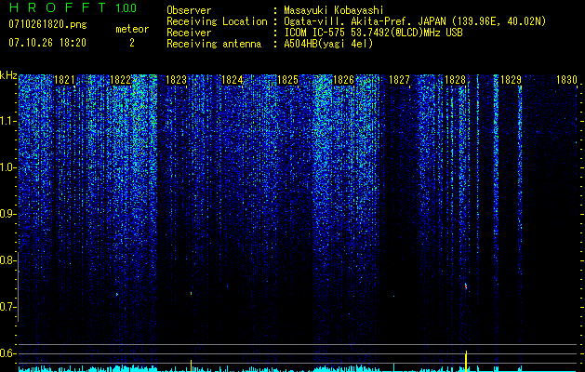Image resolution: width=585 pixels, height=372 pixels.
Task: Click the 1823 time marker
Action: tap(176, 80)
